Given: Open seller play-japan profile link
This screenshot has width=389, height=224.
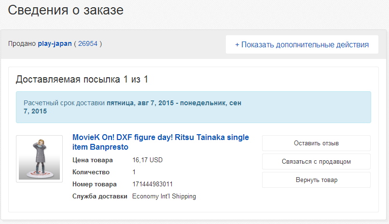Looking at the screenshot, I should point(55,44).
